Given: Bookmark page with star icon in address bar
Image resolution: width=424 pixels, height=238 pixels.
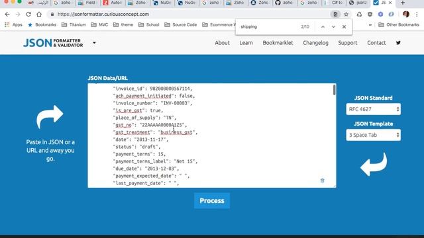Looking at the screenshot, I should pyautogui.click(x=346, y=15).
